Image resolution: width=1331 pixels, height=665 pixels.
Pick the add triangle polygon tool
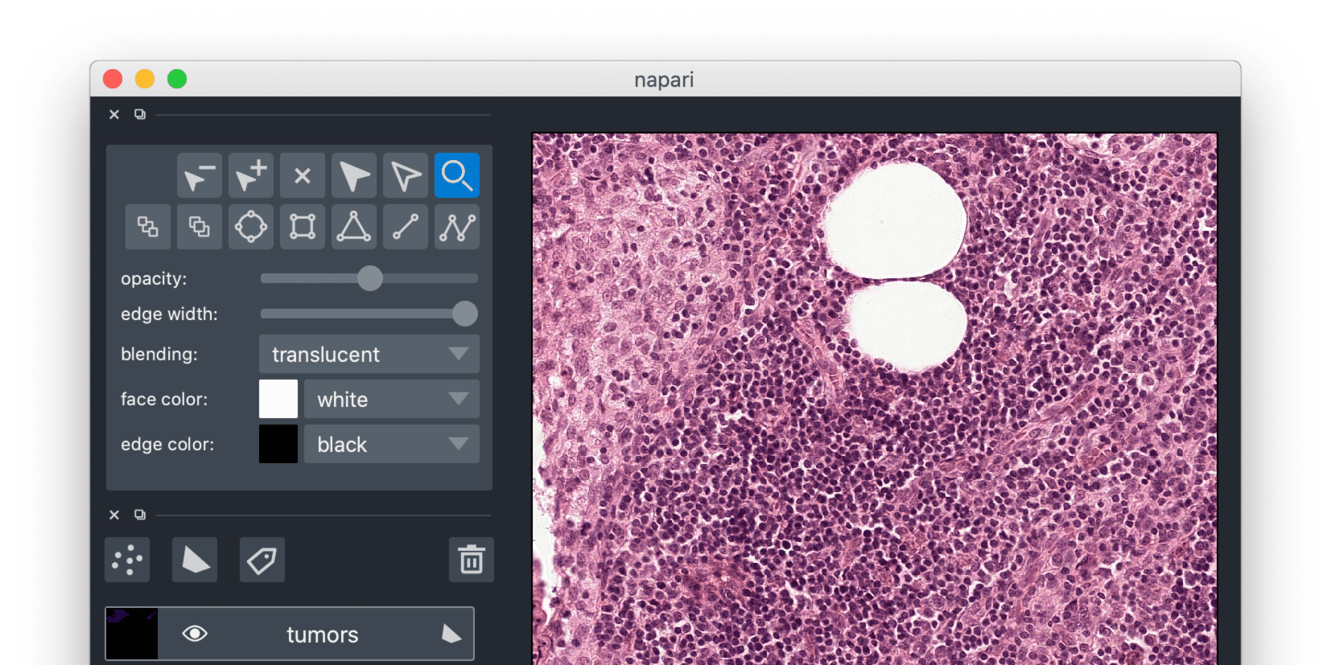[353, 227]
